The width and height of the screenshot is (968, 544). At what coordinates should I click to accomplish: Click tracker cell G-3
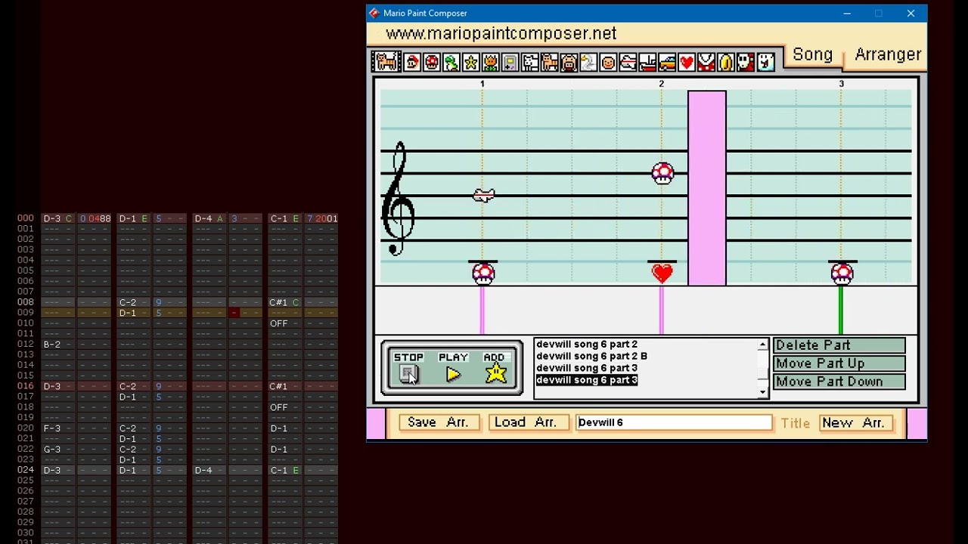[x=52, y=450]
